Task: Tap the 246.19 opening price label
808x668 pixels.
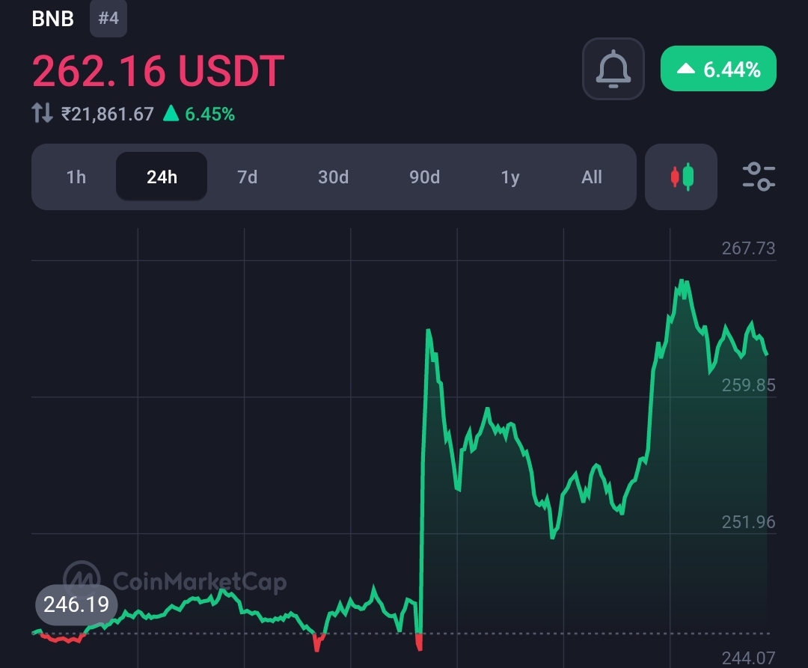Action: [76, 604]
